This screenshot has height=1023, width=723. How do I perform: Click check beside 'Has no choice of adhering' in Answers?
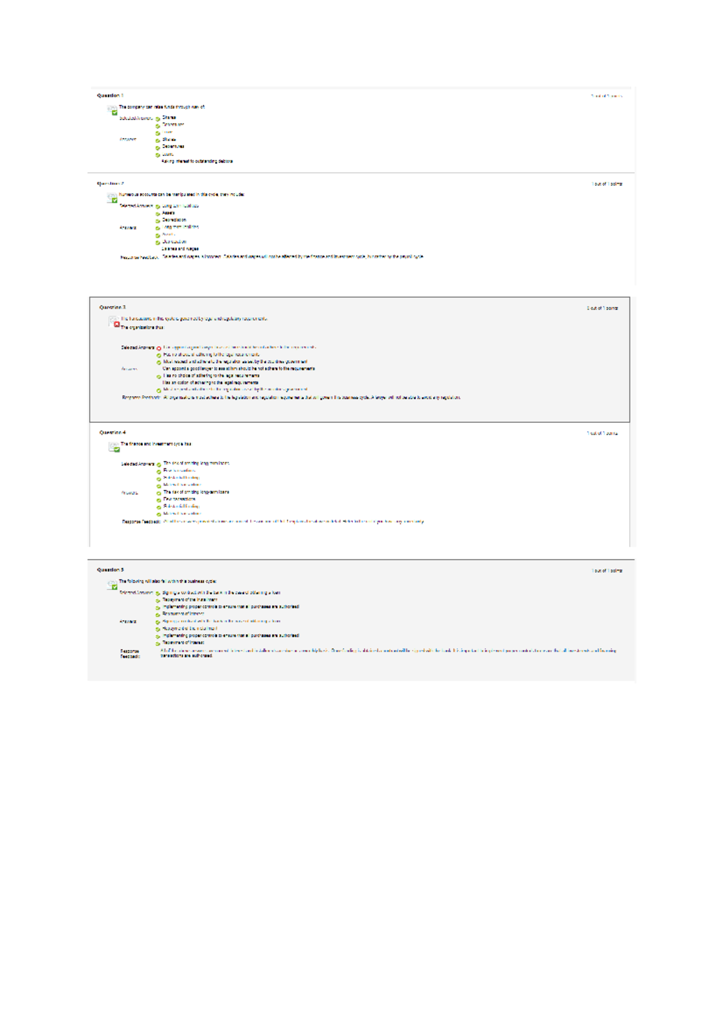tap(159, 377)
